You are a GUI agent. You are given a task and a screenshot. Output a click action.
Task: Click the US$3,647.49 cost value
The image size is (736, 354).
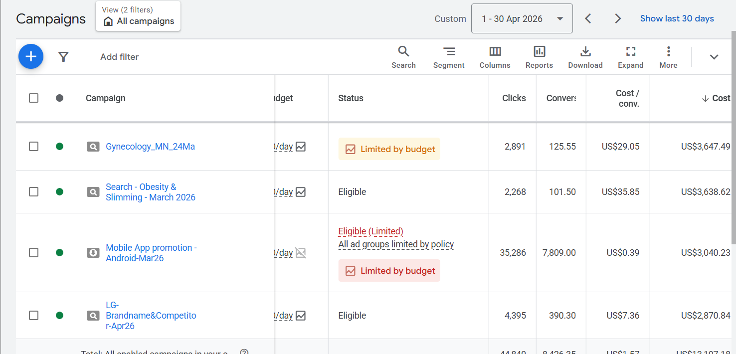tap(706, 147)
